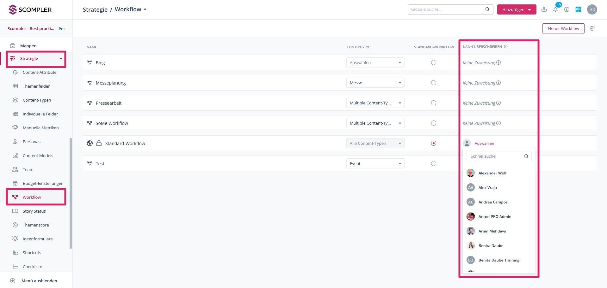
Task: Set Blog as the standard workflow
Action: coord(433,62)
